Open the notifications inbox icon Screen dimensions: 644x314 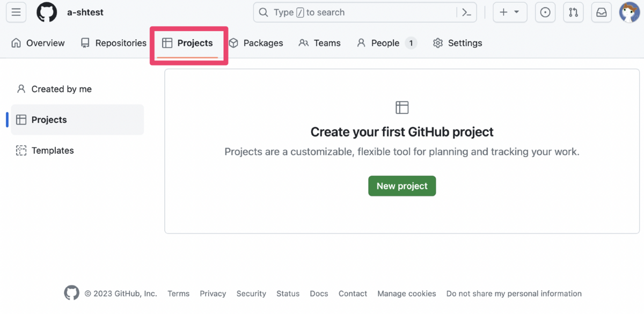point(601,12)
